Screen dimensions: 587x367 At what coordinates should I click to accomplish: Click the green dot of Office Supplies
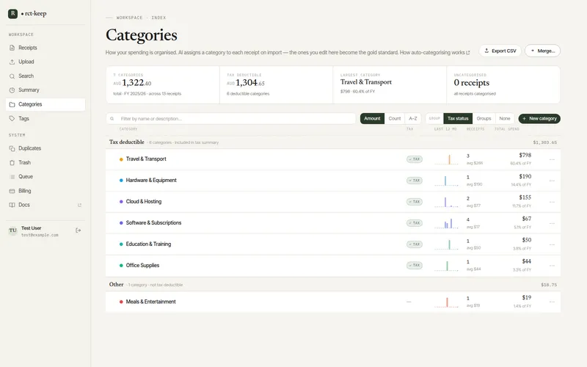pos(121,266)
